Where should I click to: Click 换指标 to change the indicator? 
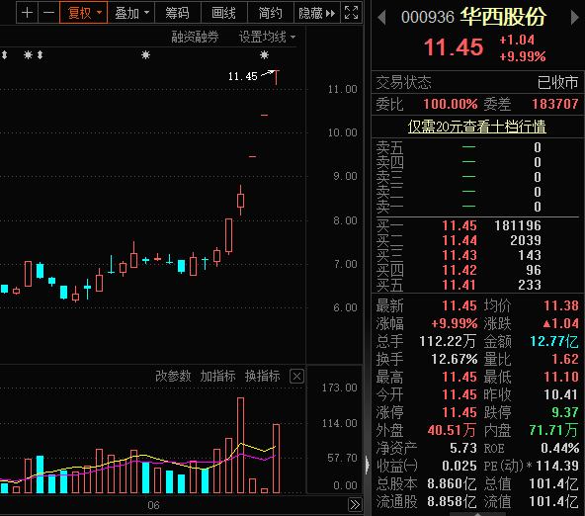pyautogui.click(x=263, y=376)
